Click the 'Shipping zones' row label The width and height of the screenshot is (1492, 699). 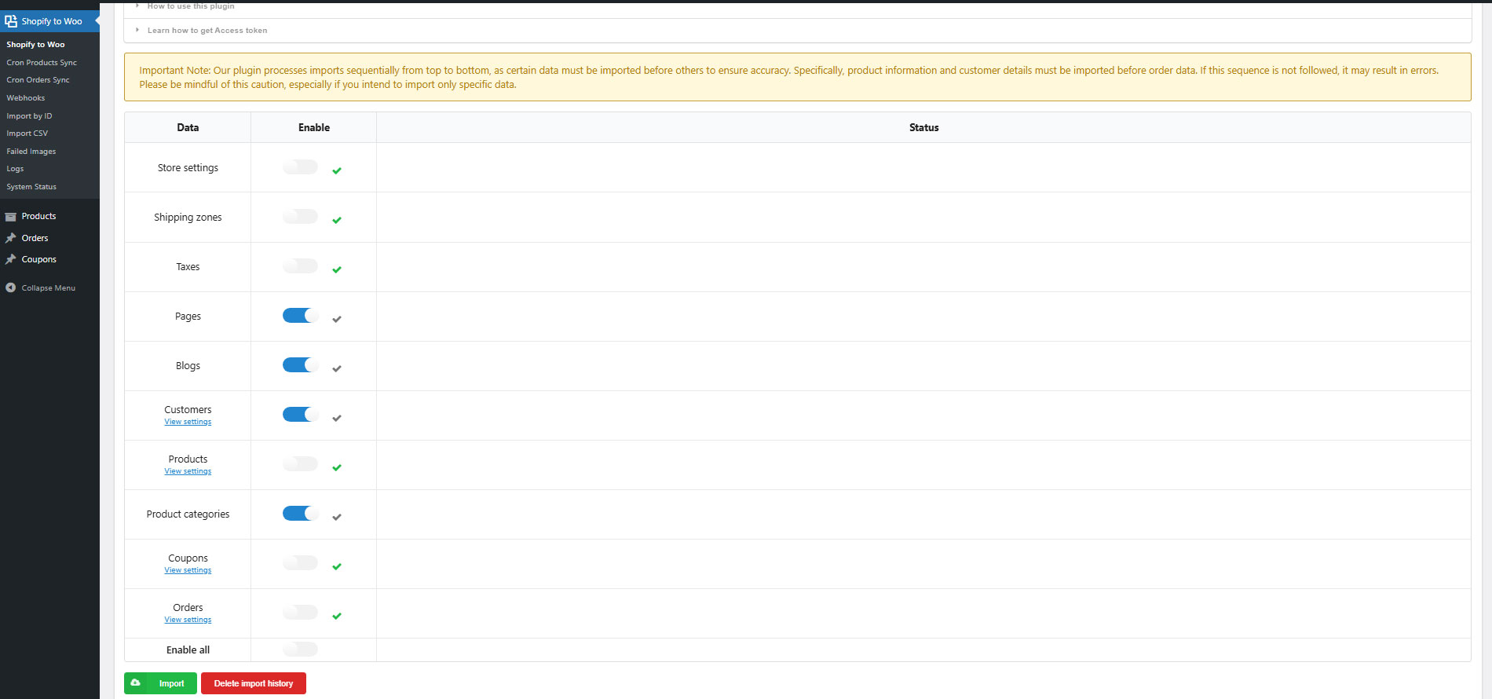point(188,218)
